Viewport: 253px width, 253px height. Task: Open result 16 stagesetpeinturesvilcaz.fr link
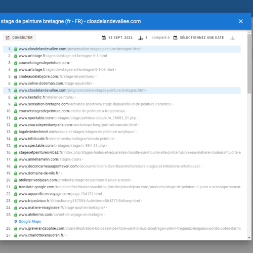pyautogui.click(x=130, y=152)
